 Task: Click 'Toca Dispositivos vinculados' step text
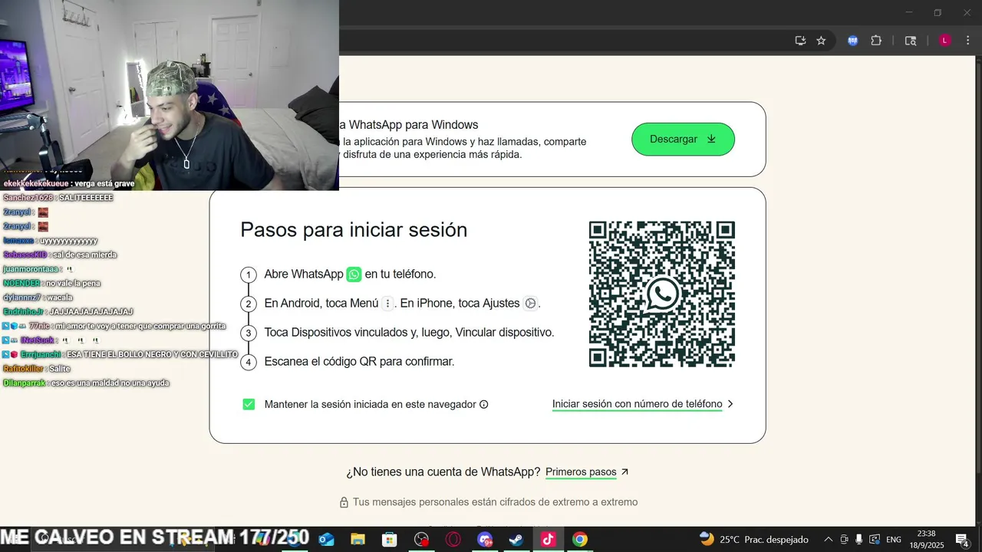tap(409, 333)
